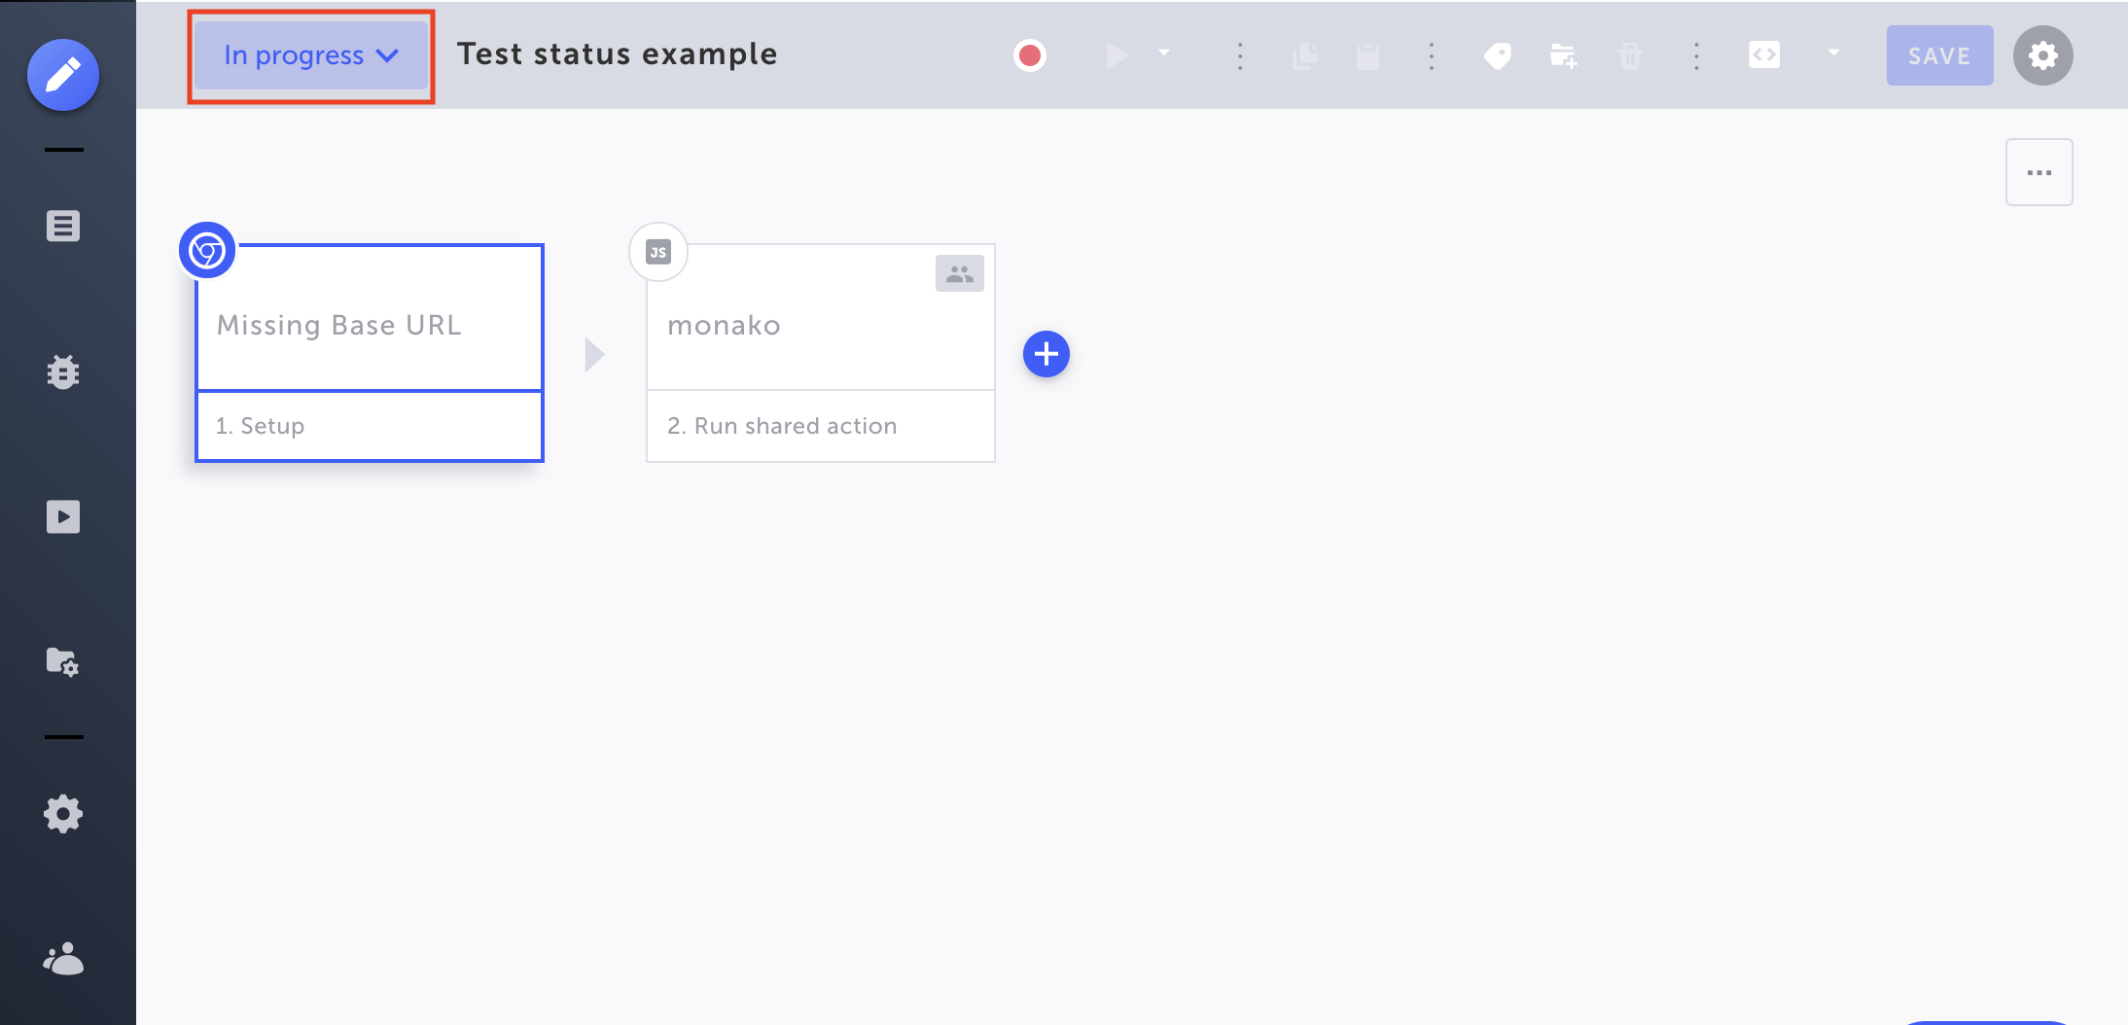This screenshot has height=1025, width=2128.
Task: Open the test list sidebar icon
Action: click(63, 227)
